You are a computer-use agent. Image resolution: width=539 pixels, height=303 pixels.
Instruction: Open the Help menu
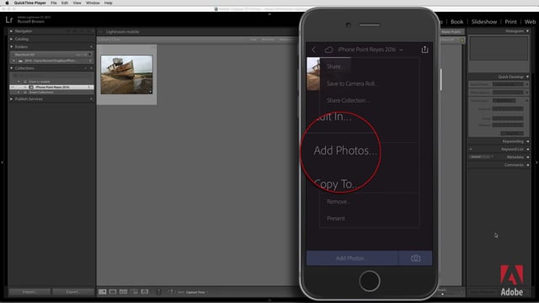108,3
